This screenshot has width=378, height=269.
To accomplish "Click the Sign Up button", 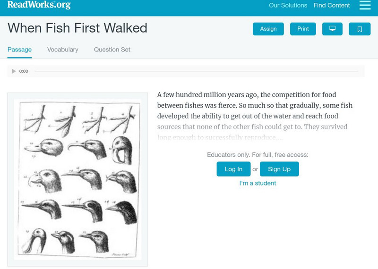I will tap(279, 169).
